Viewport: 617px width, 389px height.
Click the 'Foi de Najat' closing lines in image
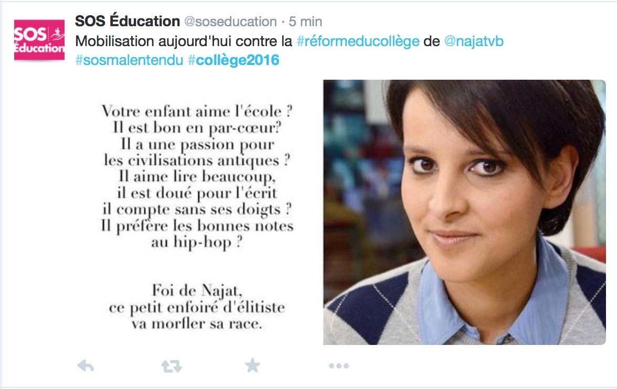197,307
